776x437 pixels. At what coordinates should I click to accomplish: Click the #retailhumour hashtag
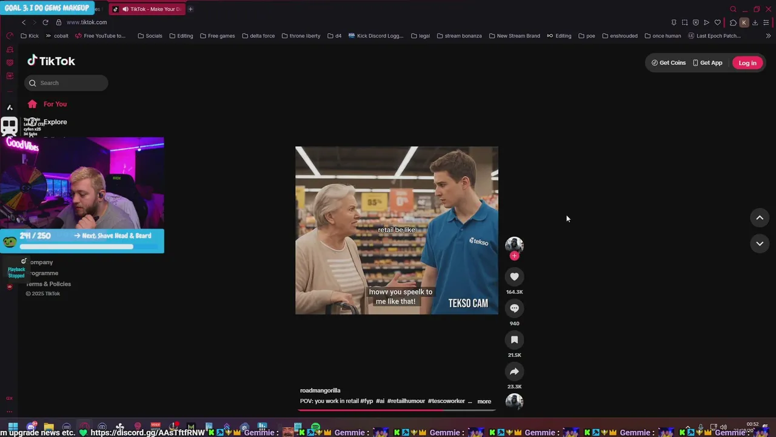point(406,401)
